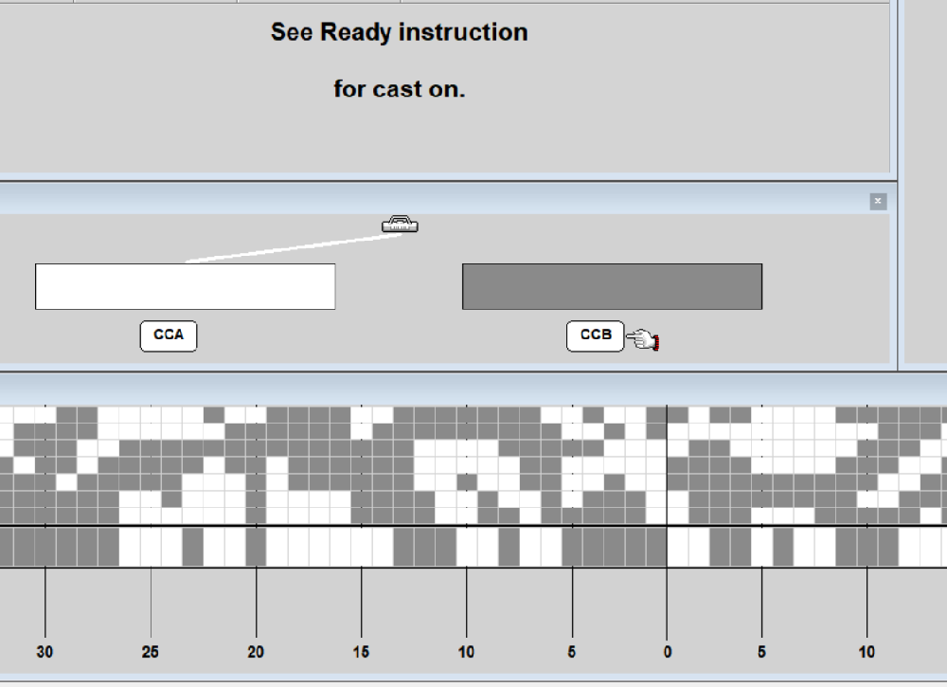
Task: Select the white yarn swatch above CCA
Action: (186, 286)
